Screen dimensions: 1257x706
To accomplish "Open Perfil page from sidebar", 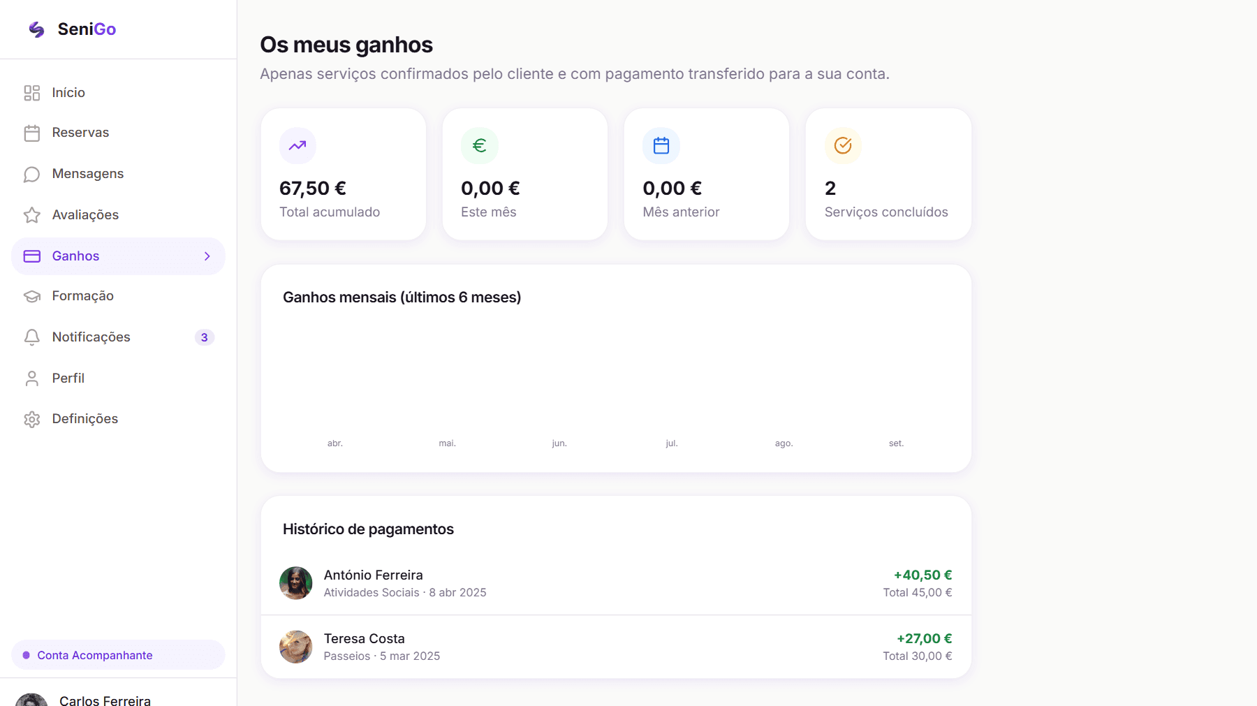I will pos(118,378).
